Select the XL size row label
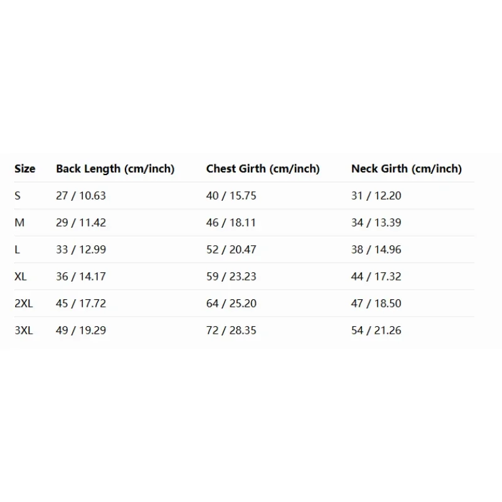Screen dimensions: 502x502 21,277
